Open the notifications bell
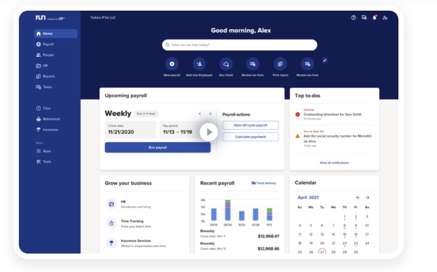 click(x=375, y=17)
